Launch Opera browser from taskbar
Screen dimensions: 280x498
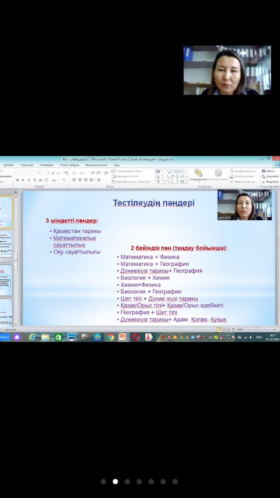coord(136,337)
